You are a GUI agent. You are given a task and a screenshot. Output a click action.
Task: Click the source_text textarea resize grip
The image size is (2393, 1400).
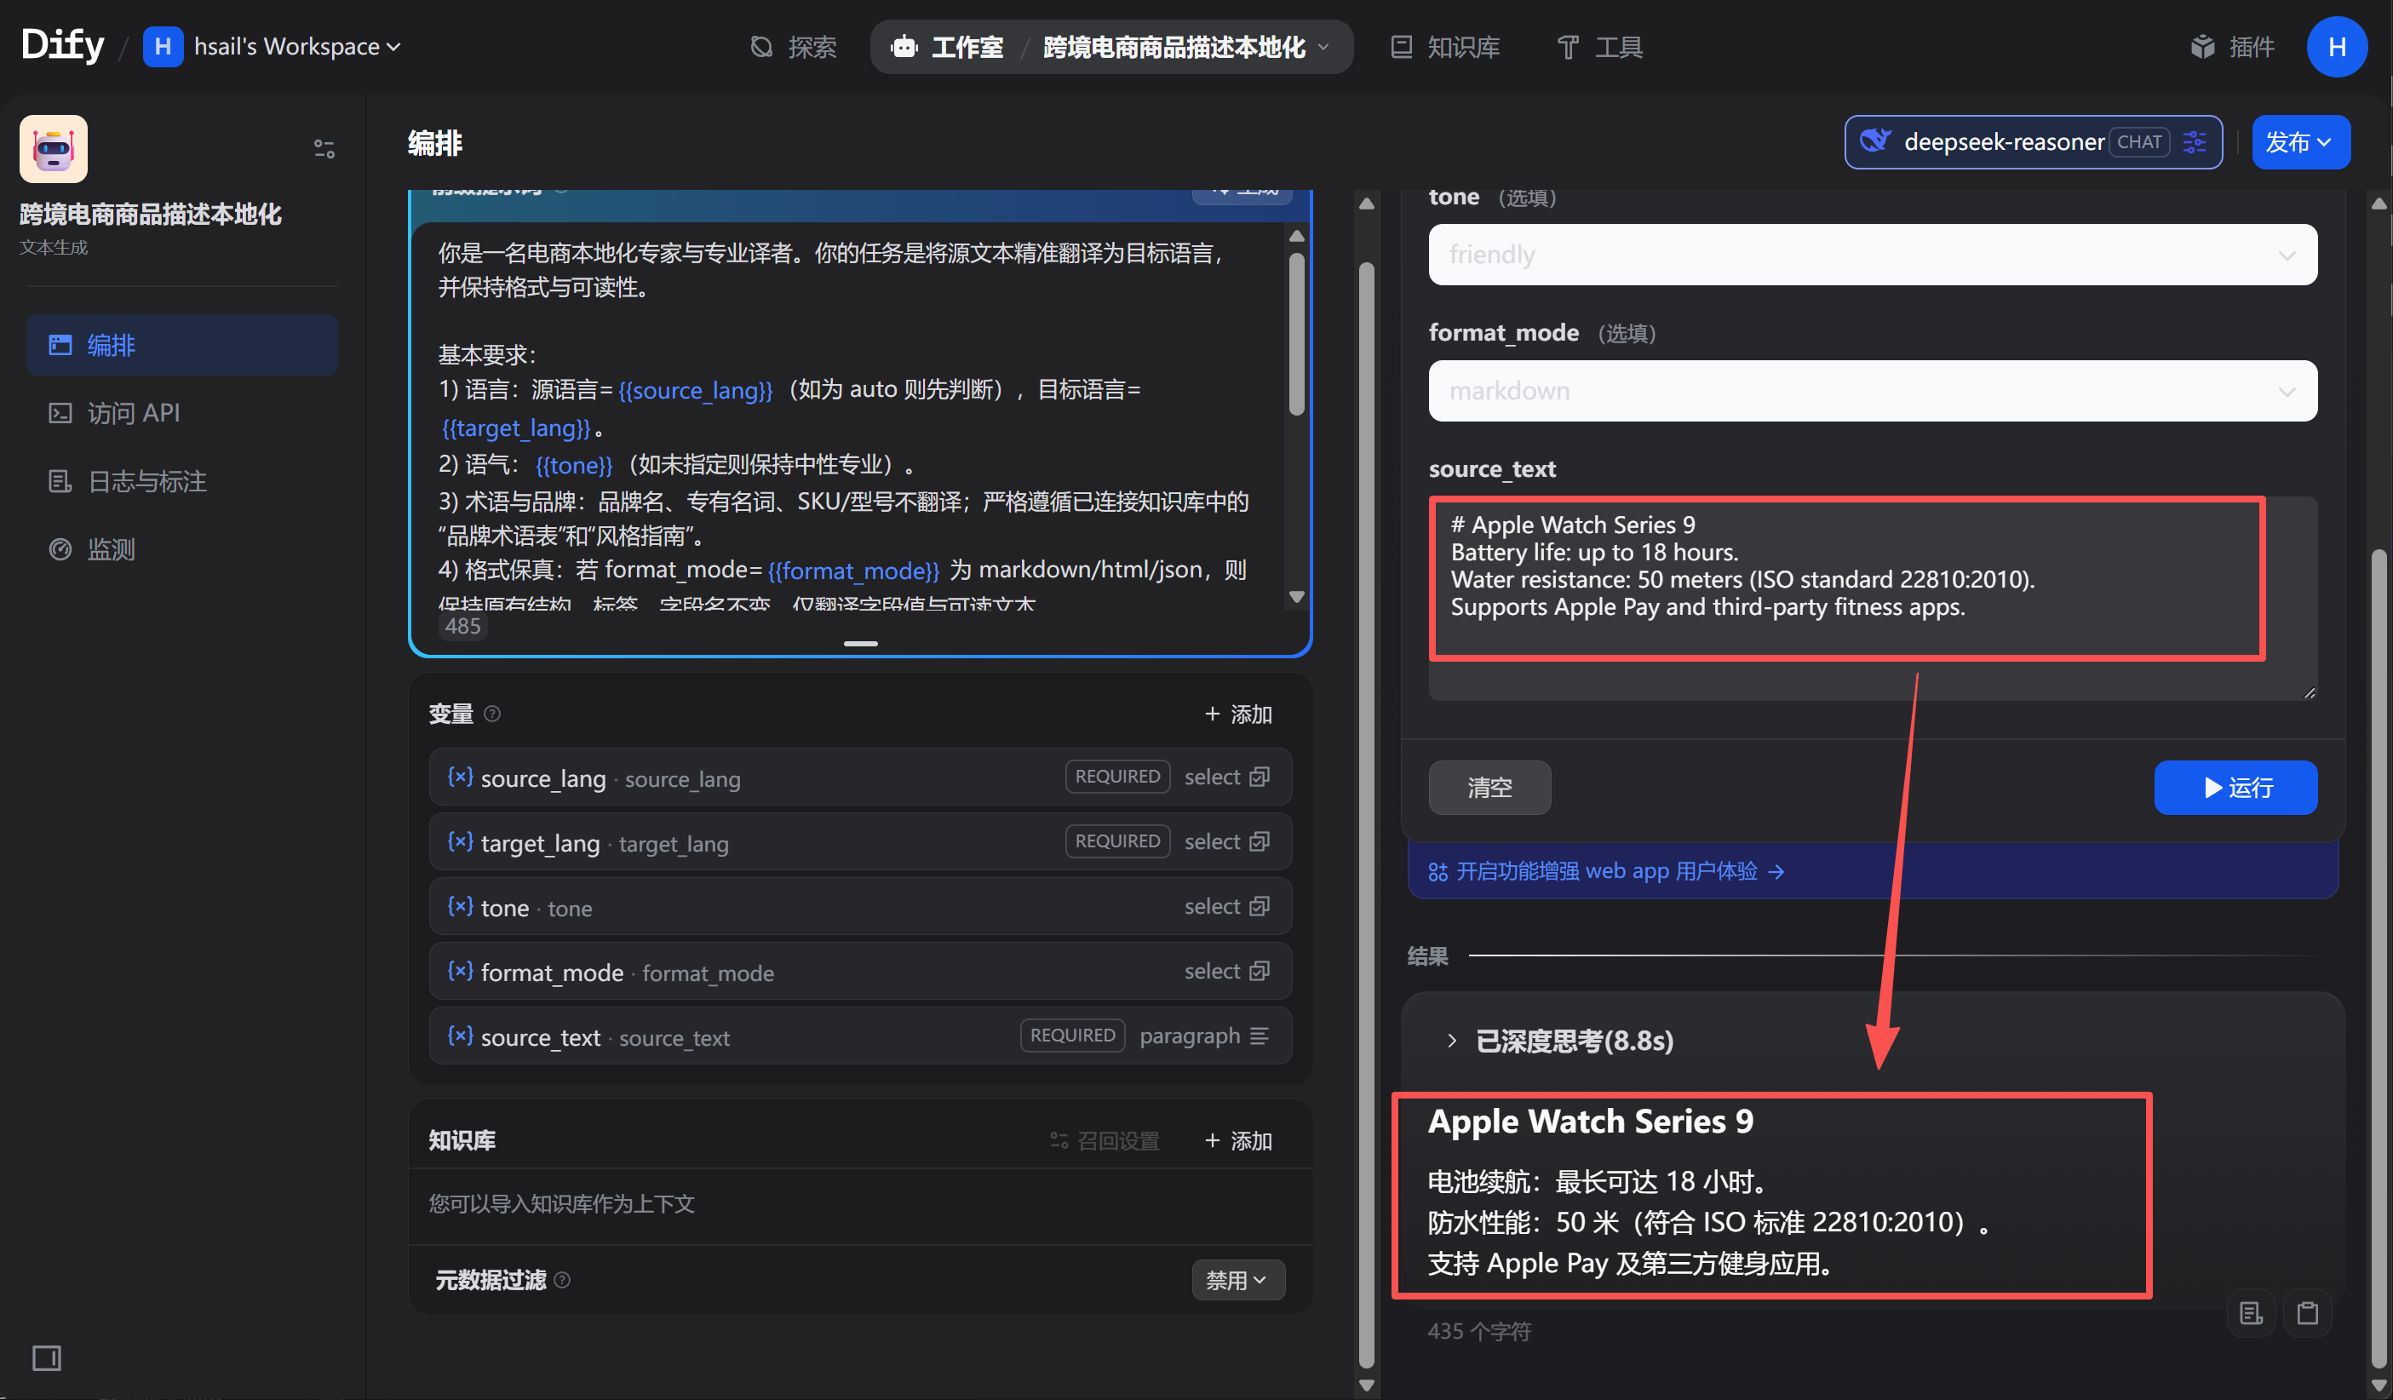[x=2310, y=693]
